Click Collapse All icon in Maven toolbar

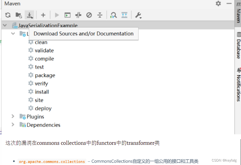tap(100, 15)
